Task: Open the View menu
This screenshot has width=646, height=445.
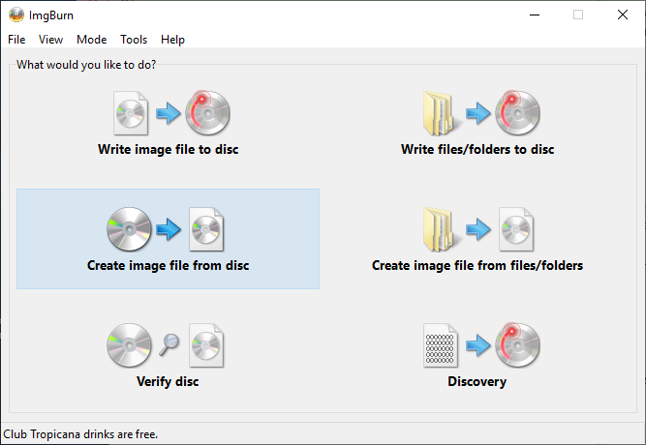Action: [x=50, y=40]
